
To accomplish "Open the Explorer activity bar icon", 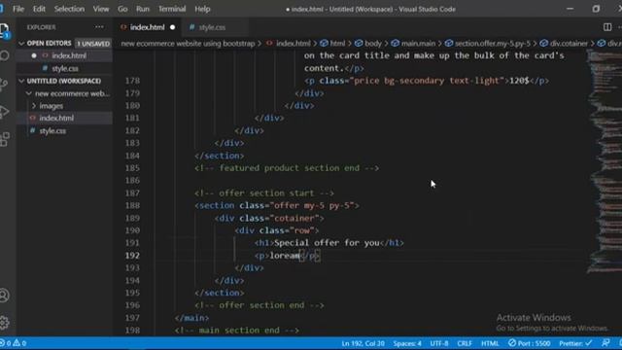I will [x=4, y=30].
